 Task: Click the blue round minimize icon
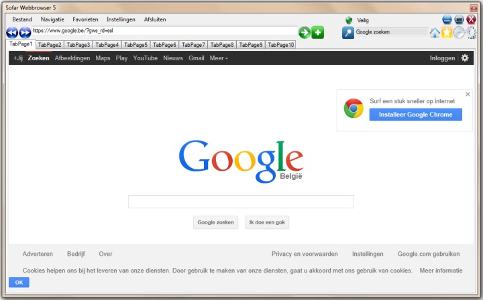click(447, 19)
